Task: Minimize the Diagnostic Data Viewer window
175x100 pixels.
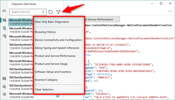Action: pos(152,4)
